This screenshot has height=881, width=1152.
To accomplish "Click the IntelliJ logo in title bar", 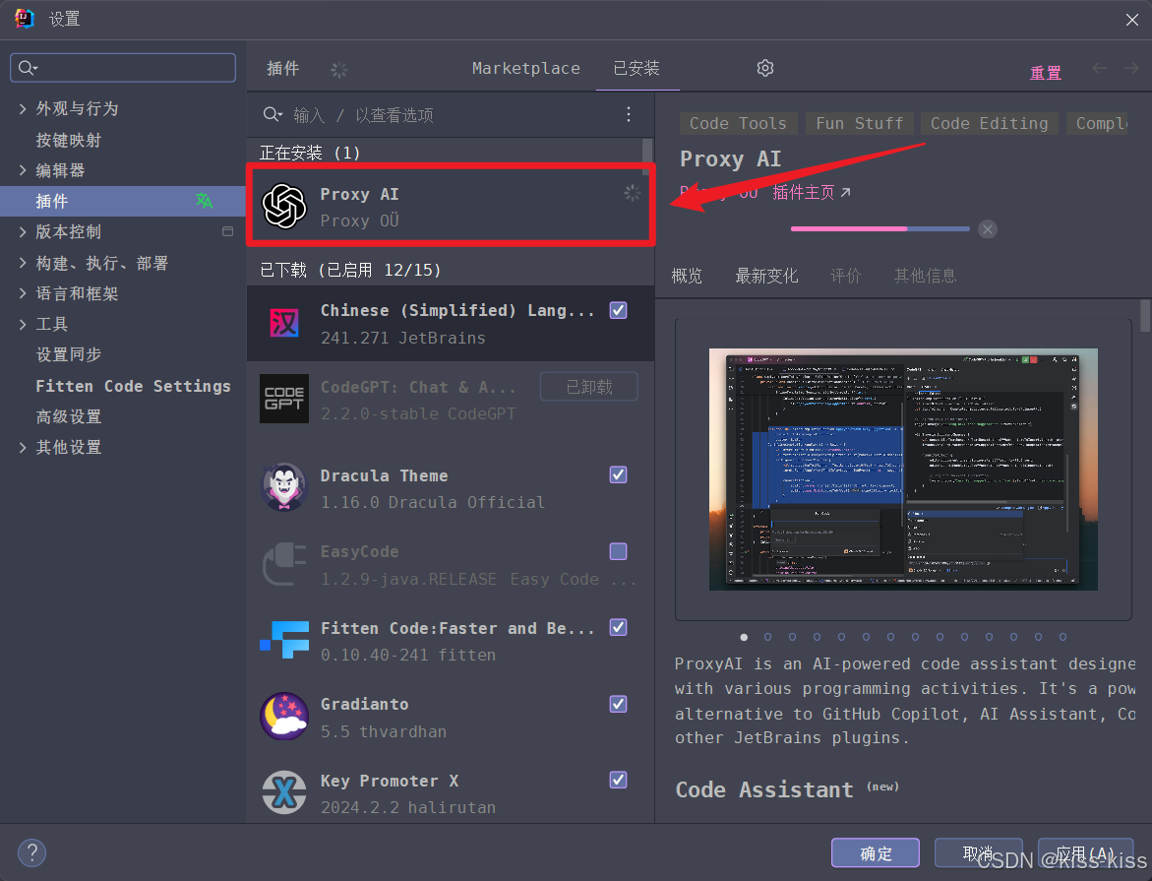I will coord(25,19).
